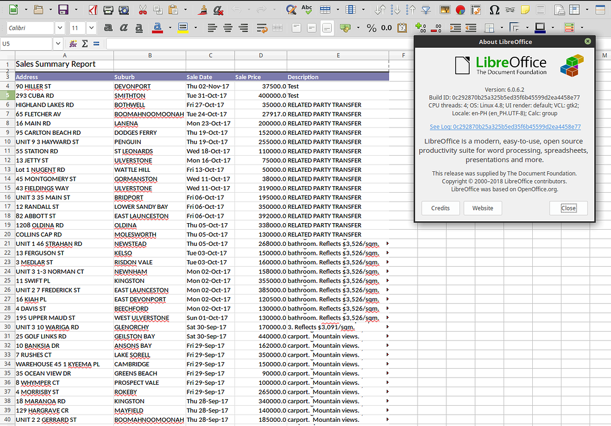
Task: Clear direct formatting icon
Action: [218, 10]
